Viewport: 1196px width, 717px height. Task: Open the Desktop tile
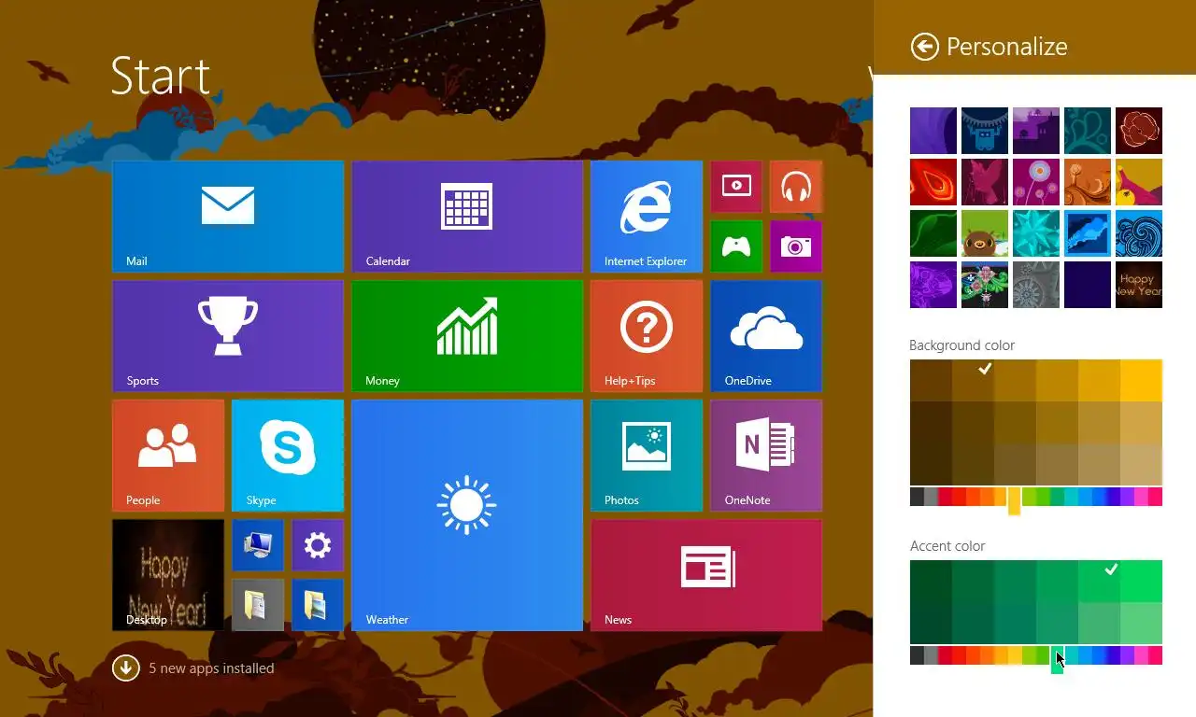click(x=168, y=575)
